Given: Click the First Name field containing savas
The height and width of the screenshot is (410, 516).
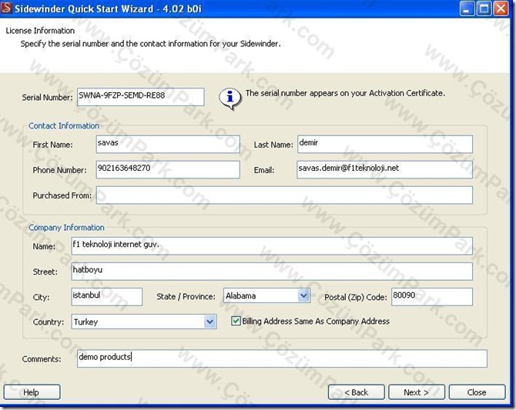Looking at the screenshot, I should (168, 144).
